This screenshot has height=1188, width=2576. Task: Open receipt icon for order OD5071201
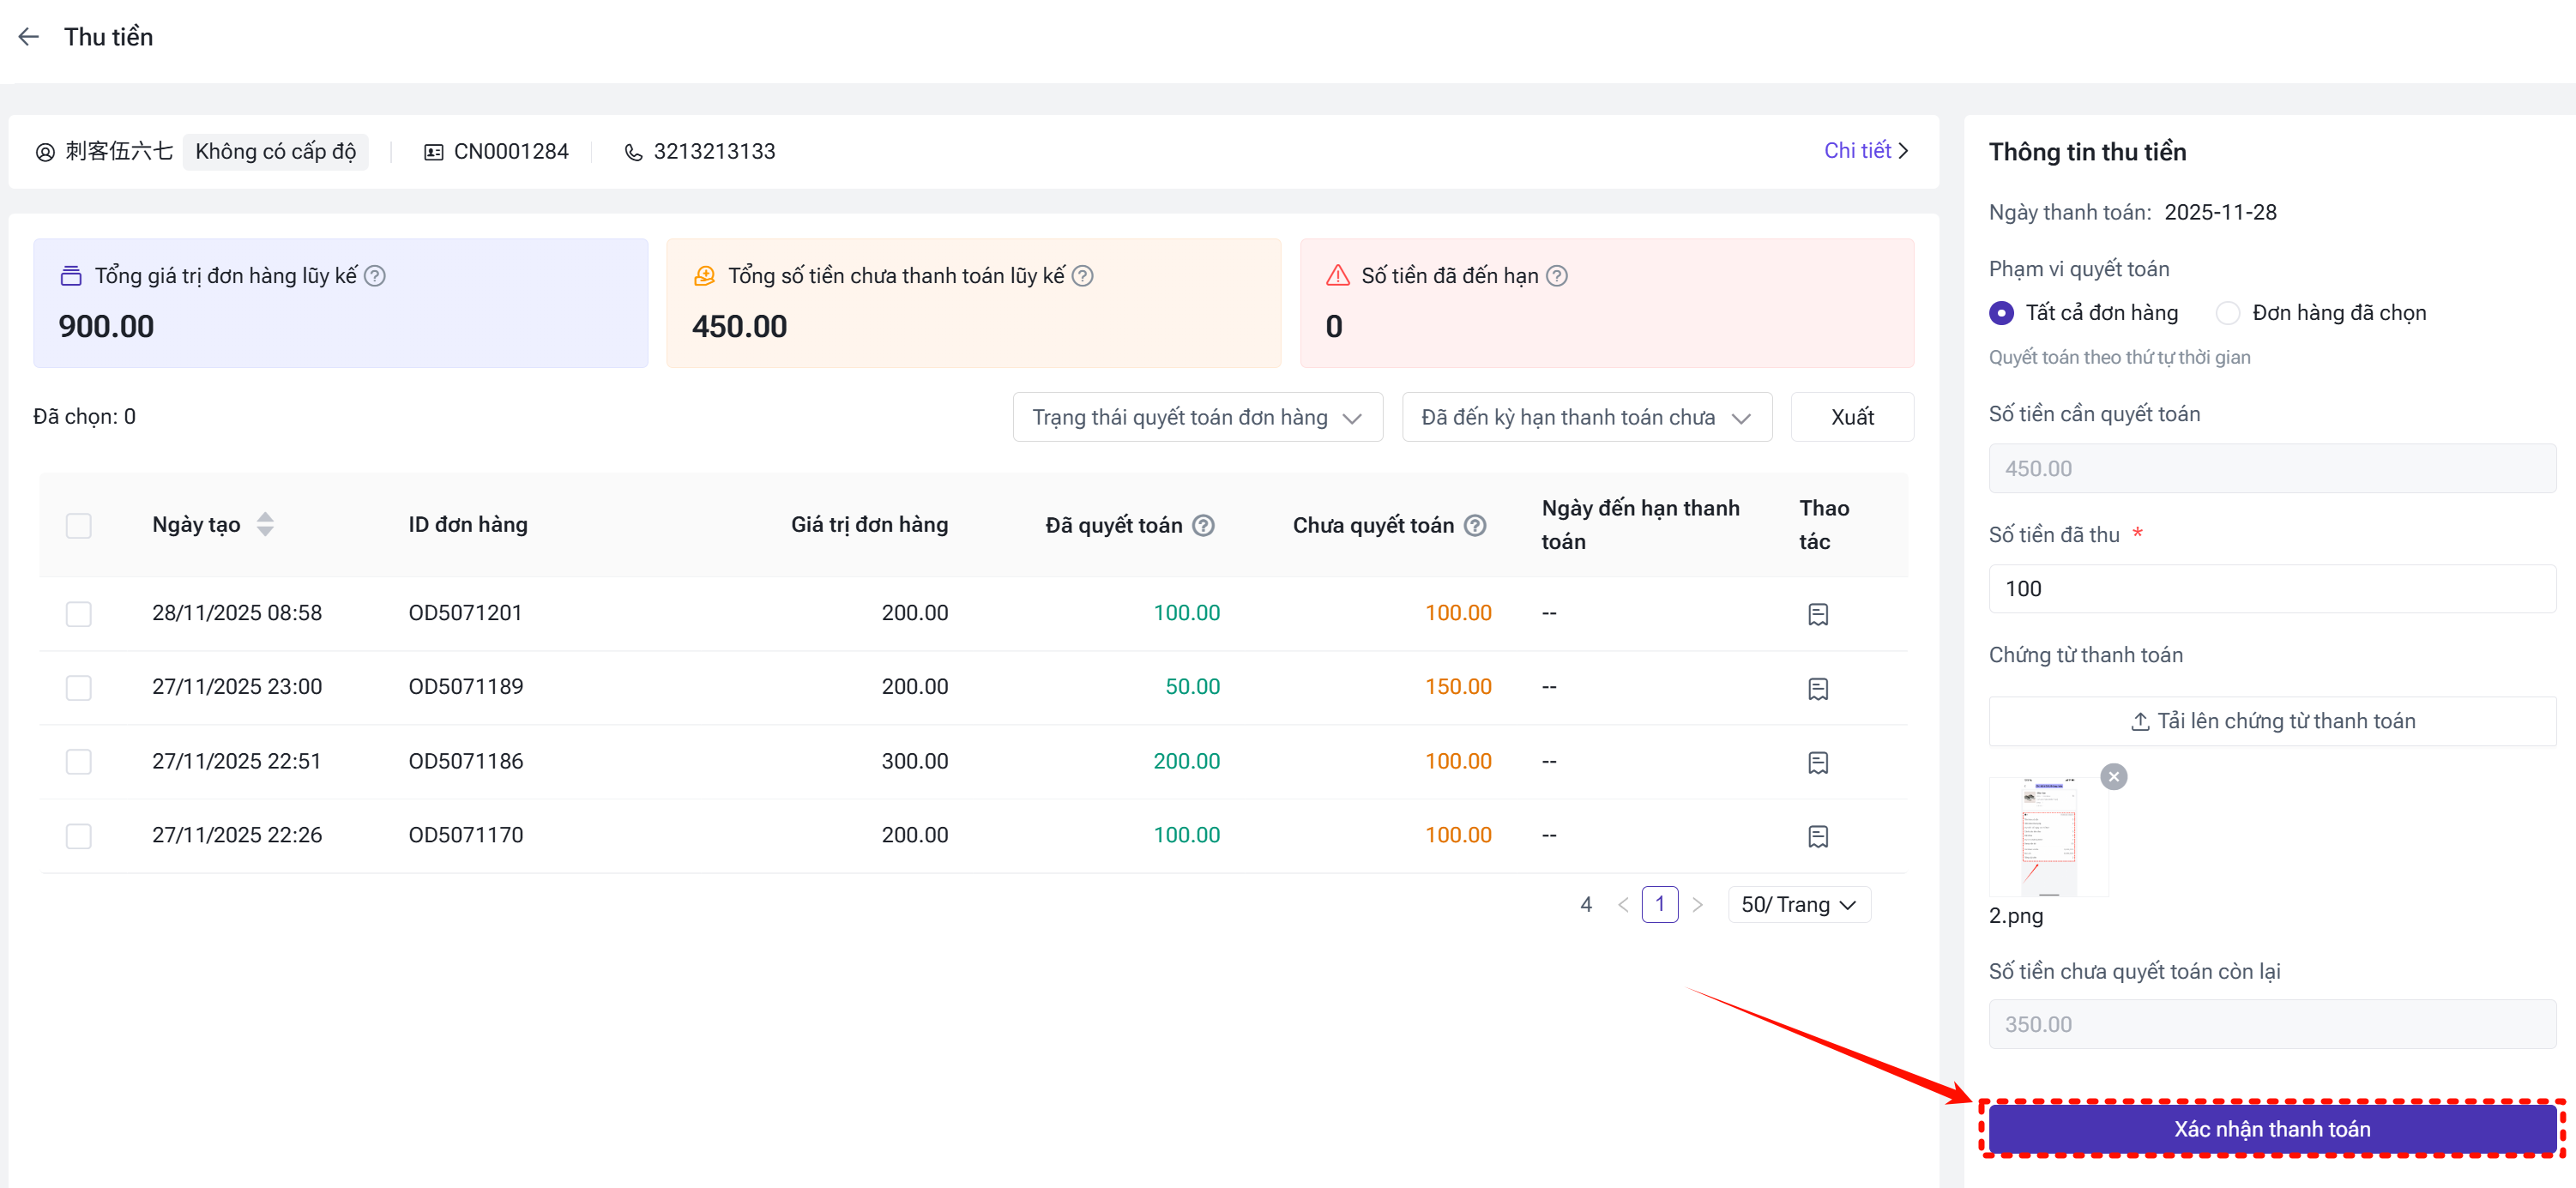pos(1817,614)
